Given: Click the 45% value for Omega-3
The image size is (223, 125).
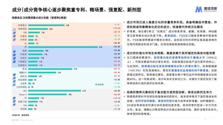Looking at the screenshot, I should (70, 94).
